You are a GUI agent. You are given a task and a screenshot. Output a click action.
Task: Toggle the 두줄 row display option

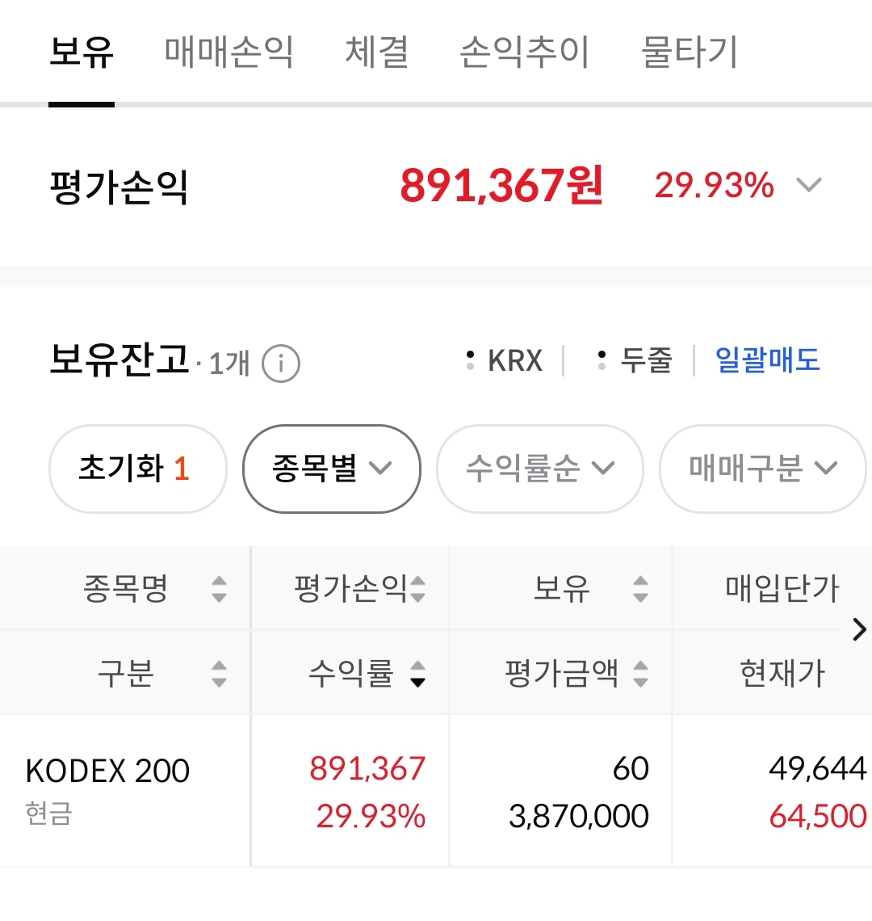pos(635,360)
